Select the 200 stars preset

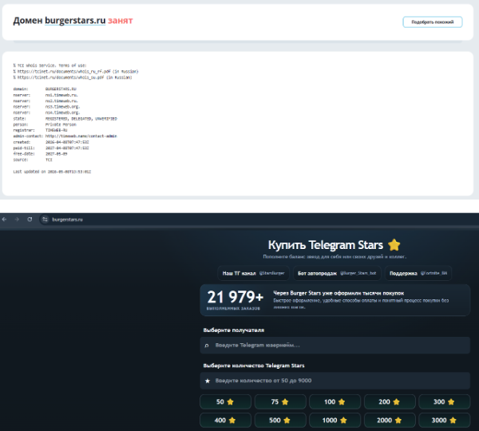(x=390, y=401)
